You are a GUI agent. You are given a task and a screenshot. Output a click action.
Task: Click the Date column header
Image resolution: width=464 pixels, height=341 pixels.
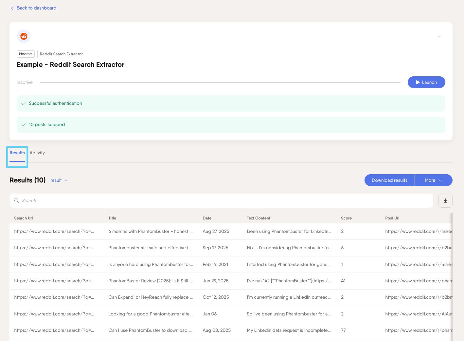[207, 218]
